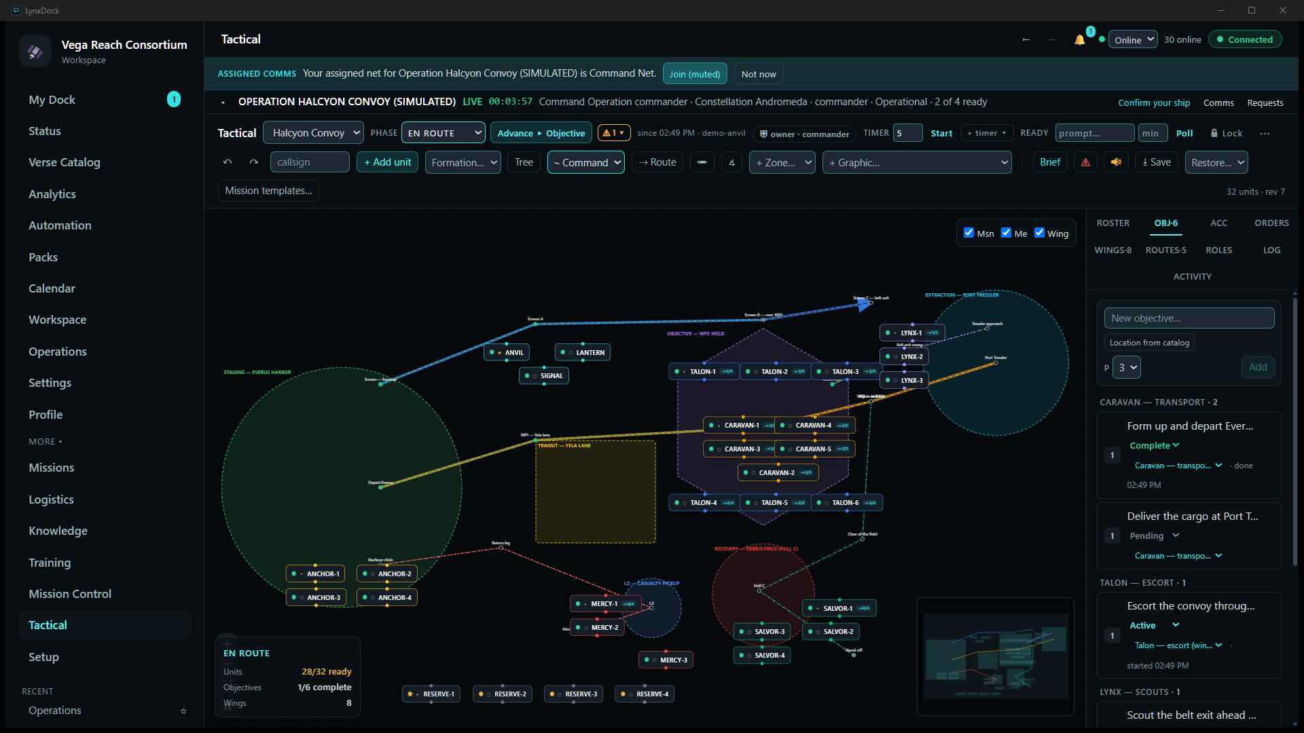The height and width of the screenshot is (733, 1304).
Task: Click Not now button
Action: (759, 74)
